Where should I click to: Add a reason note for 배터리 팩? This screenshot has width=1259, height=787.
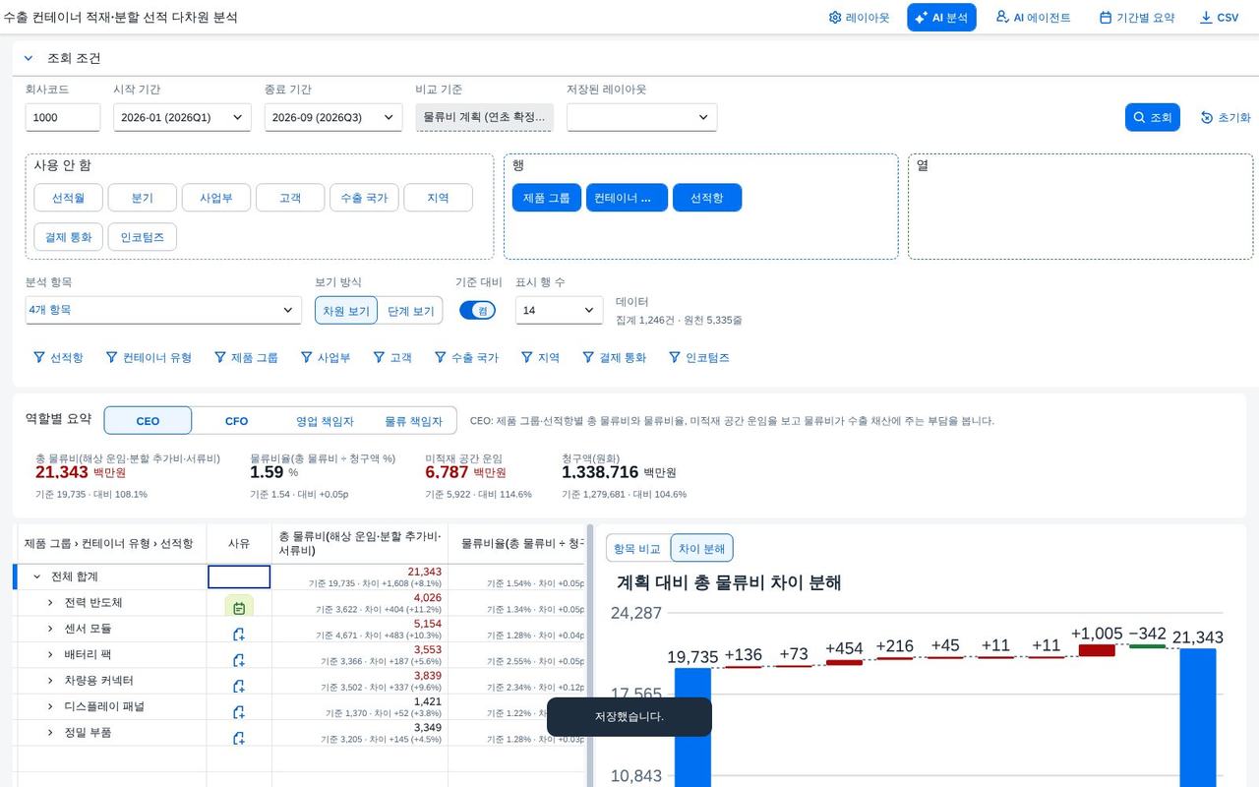coord(239,660)
